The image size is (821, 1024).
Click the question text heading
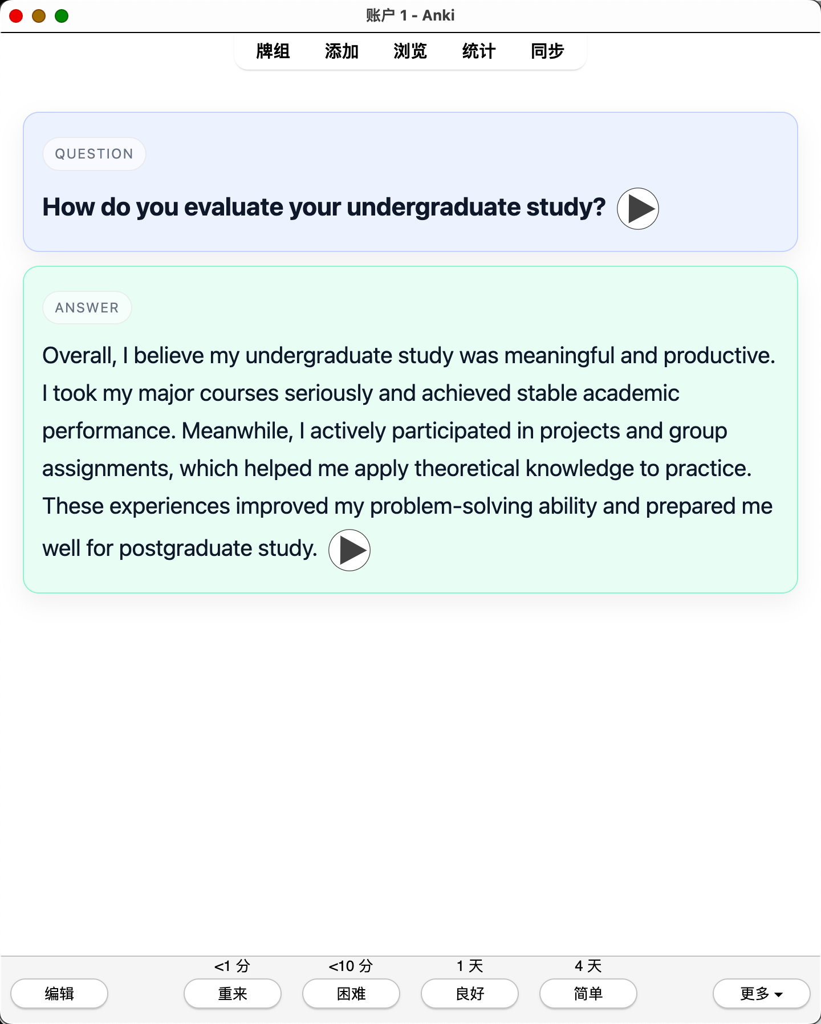click(324, 208)
